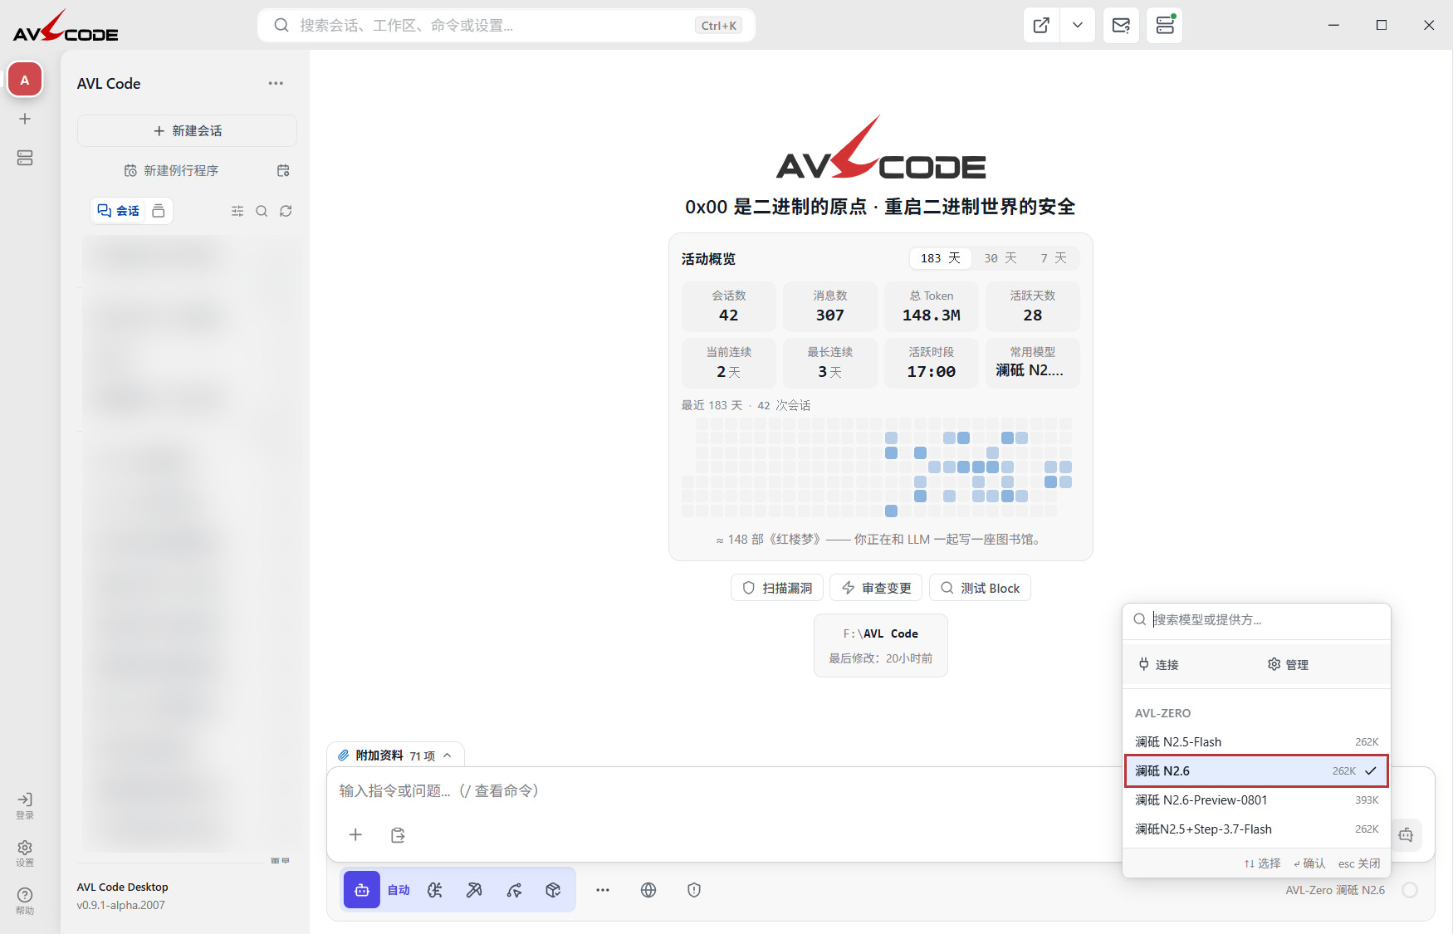1453x934 pixels.
Task: Switch activity overview to 7 天
Action: click(x=1053, y=258)
